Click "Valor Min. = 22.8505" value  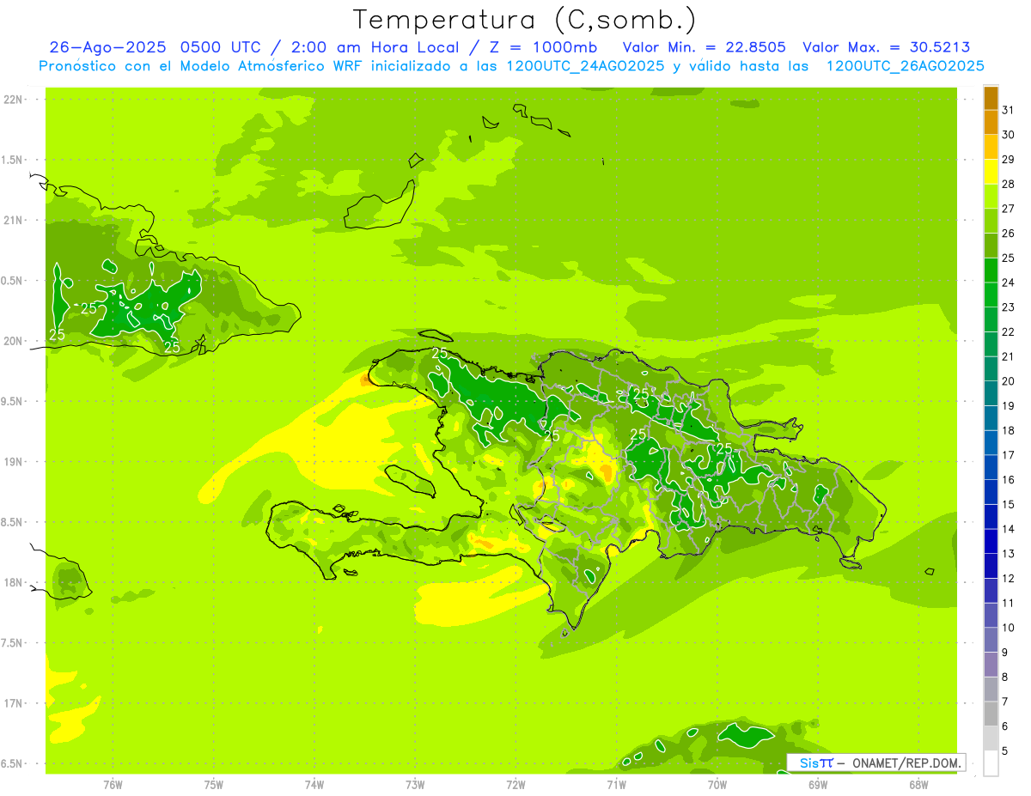704,47
